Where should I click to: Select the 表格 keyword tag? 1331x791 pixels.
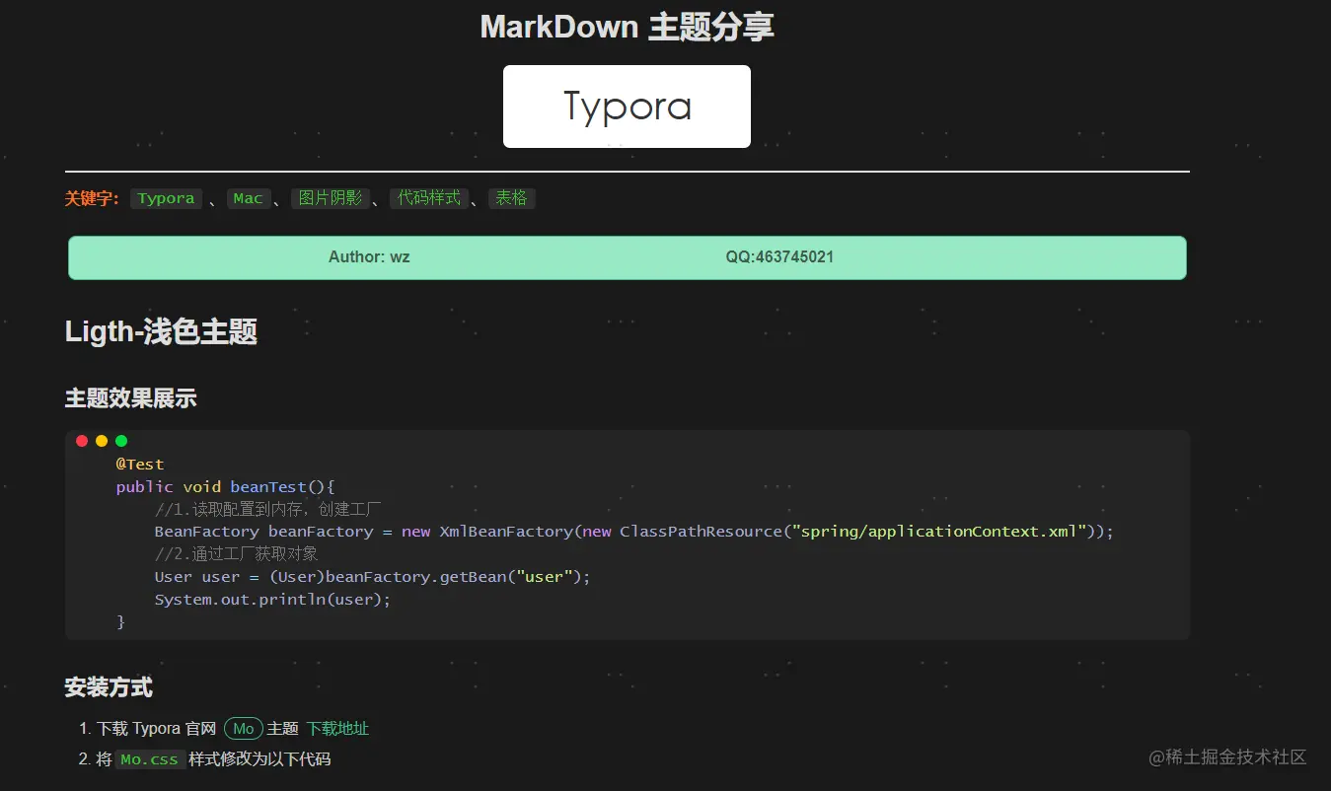(511, 198)
